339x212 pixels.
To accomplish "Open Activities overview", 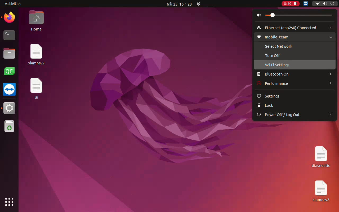I will (x=13, y=4).
